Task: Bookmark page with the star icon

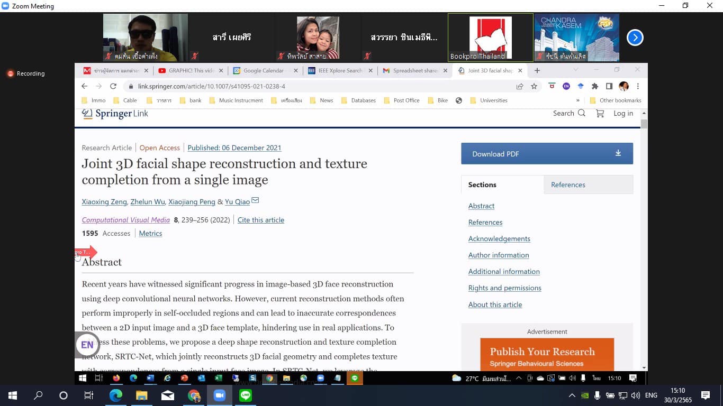Action: pyautogui.click(x=534, y=86)
